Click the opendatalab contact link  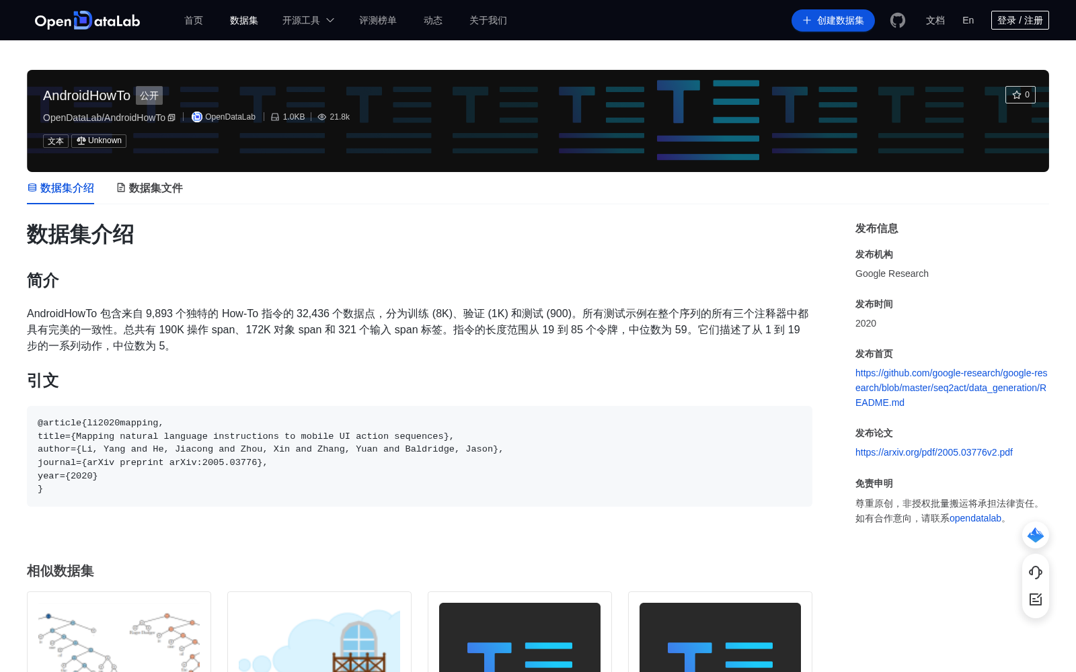[x=975, y=518]
